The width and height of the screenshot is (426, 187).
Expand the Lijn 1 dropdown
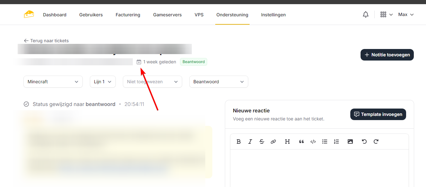[103, 82]
